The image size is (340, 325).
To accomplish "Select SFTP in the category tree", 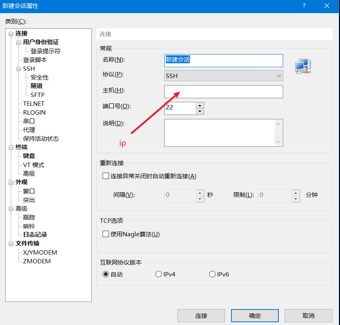I will (37, 95).
